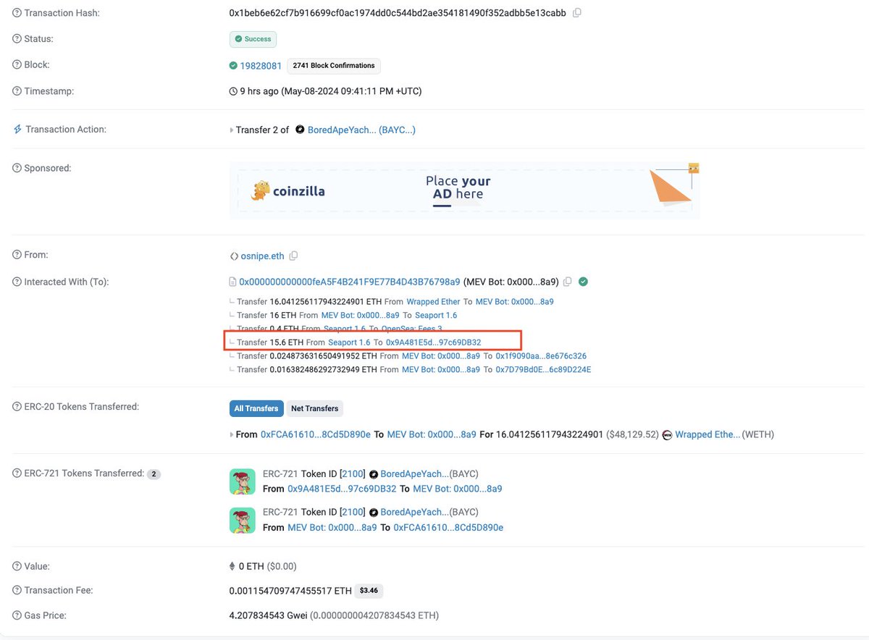Open 0x9A481E5d...97c69DB32 in first ERC-721 transfer
The image size is (869, 640).
click(x=343, y=489)
